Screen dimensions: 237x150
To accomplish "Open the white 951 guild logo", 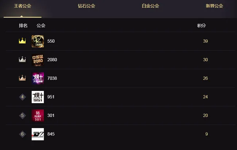I will click(38, 97).
